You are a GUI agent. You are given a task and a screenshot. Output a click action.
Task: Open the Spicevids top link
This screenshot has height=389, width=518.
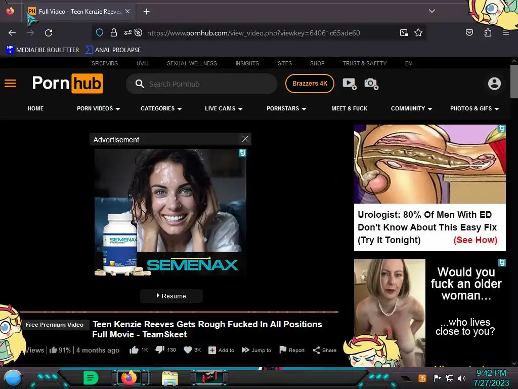(x=104, y=63)
